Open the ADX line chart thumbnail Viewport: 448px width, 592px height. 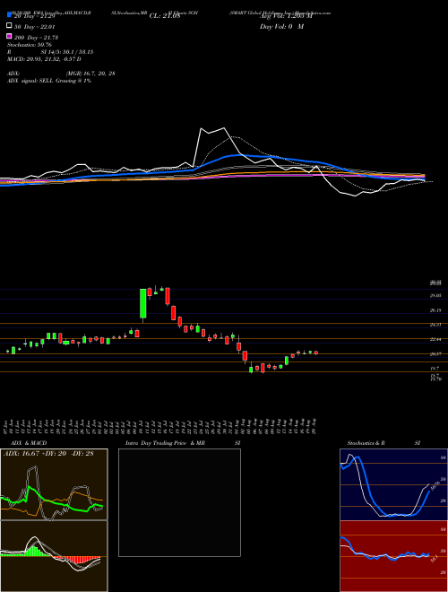tap(54, 484)
